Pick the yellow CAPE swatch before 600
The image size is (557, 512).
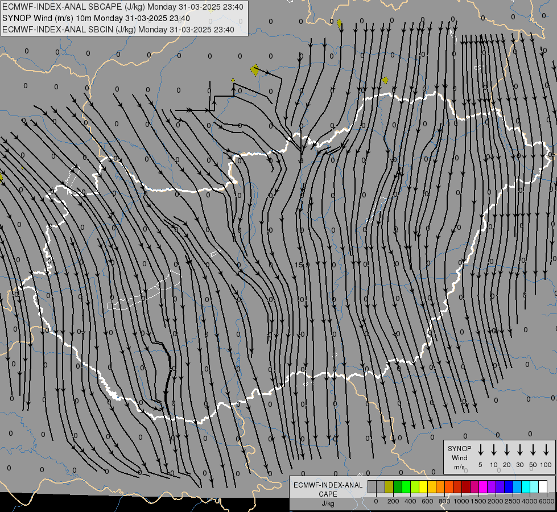tap(423, 487)
